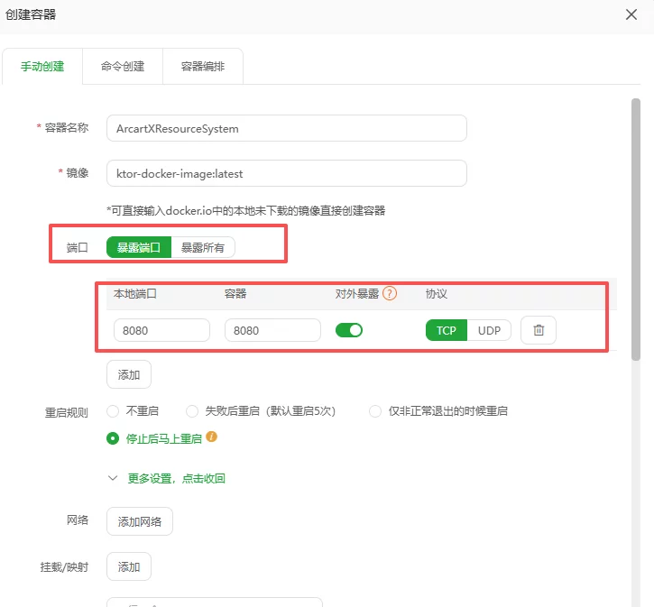
Task: Switch to 命令创建 tab
Action: (123, 66)
